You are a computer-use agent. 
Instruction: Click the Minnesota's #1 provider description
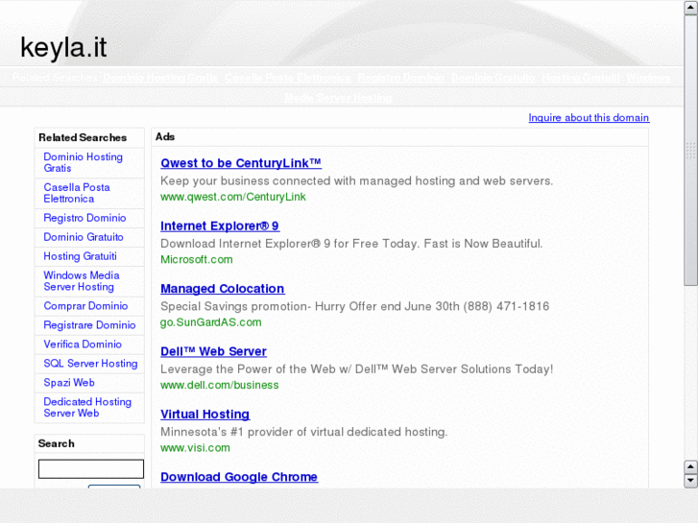304,432
